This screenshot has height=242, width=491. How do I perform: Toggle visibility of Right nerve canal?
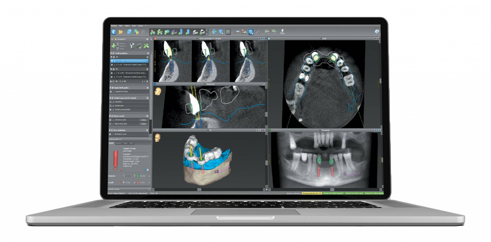(111, 124)
